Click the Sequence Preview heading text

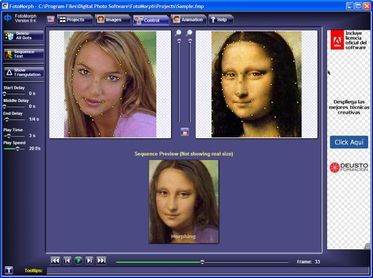pyautogui.click(x=184, y=154)
